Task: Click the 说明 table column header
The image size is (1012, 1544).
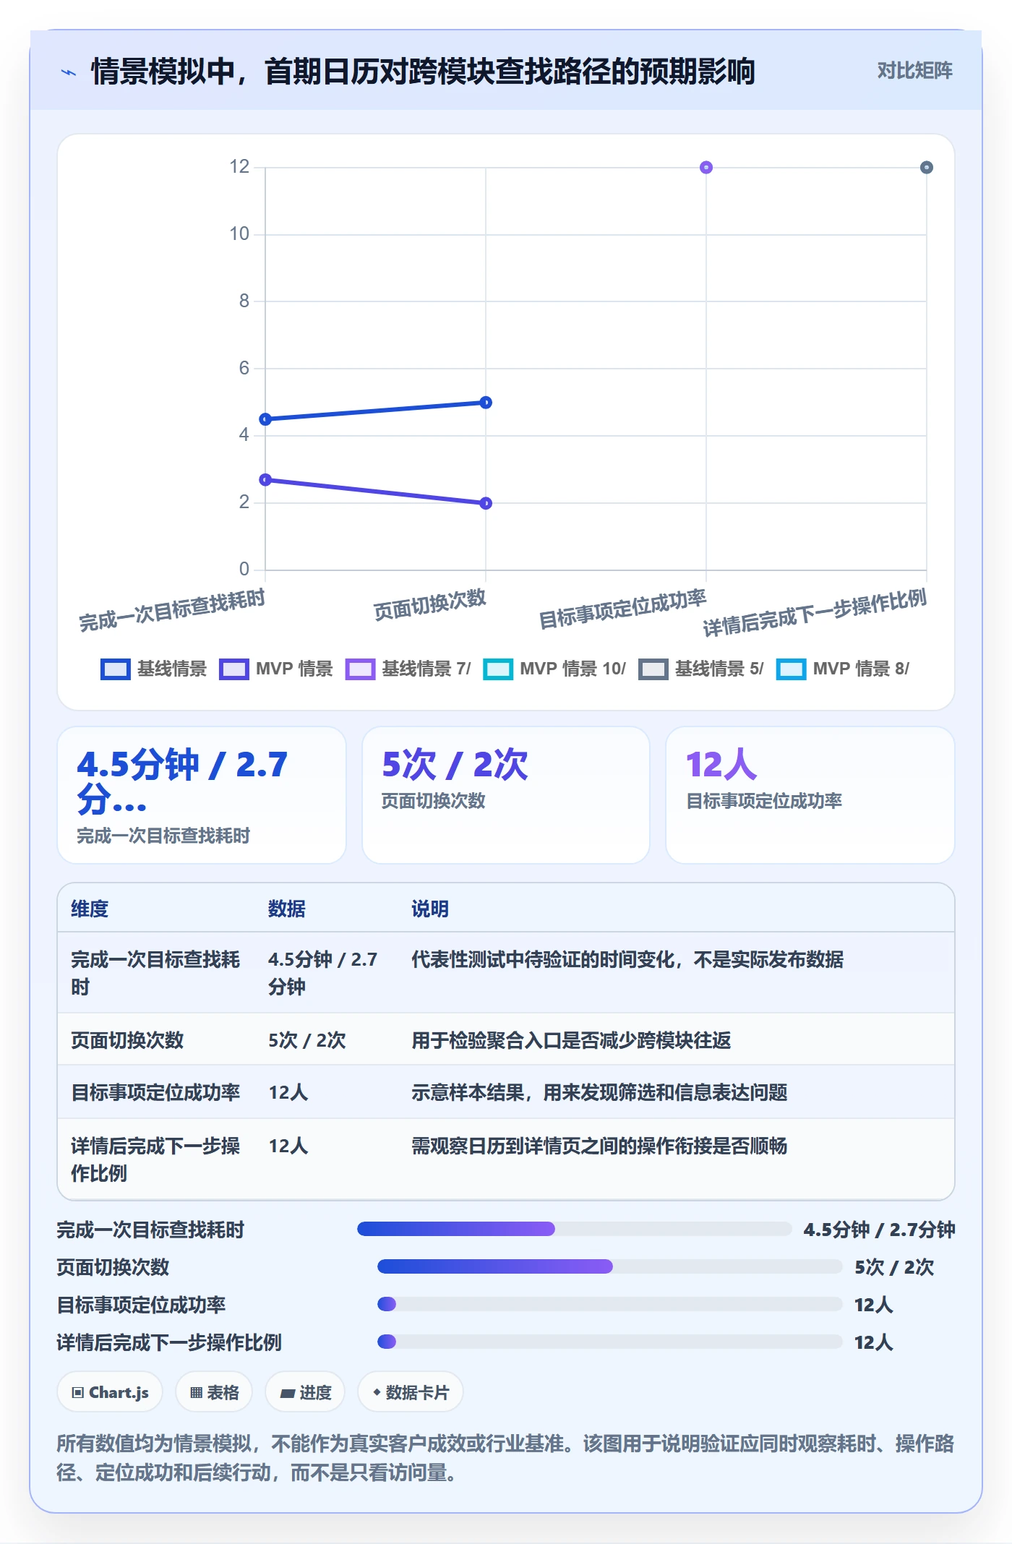Action: (x=430, y=909)
